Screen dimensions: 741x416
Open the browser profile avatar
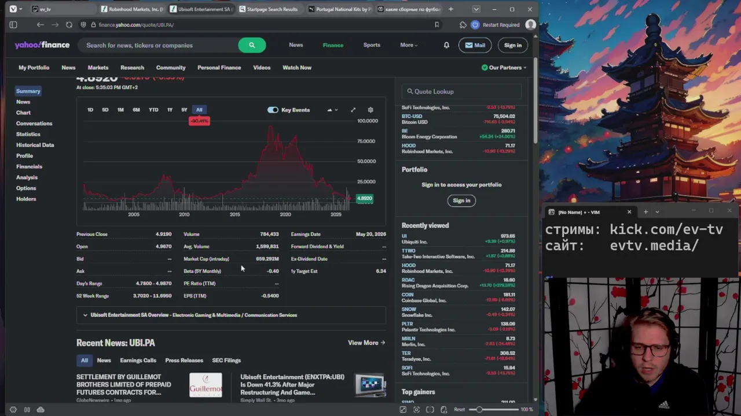(530, 25)
